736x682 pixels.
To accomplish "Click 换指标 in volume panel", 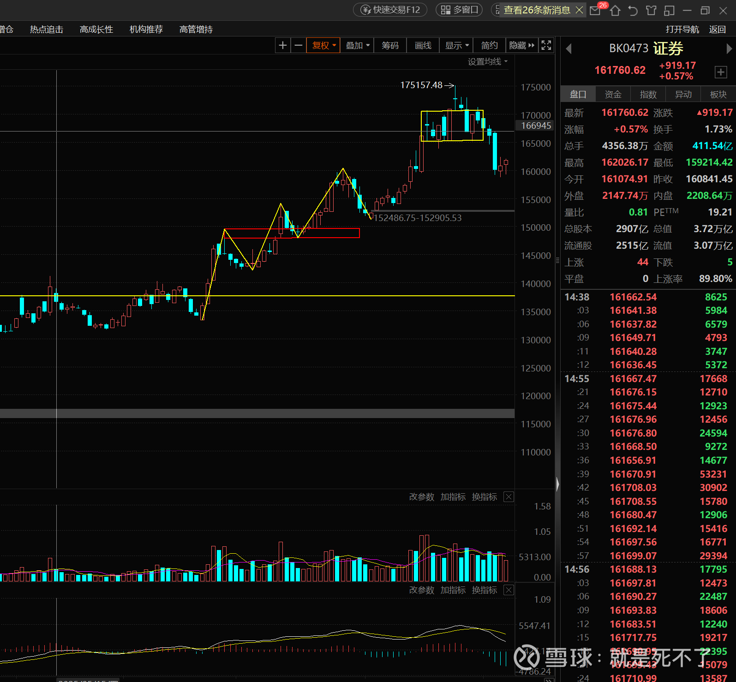I will click(485, 497).
